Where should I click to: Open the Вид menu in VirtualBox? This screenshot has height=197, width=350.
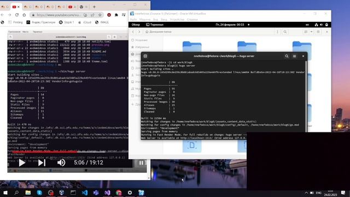(x=155, y=20)
